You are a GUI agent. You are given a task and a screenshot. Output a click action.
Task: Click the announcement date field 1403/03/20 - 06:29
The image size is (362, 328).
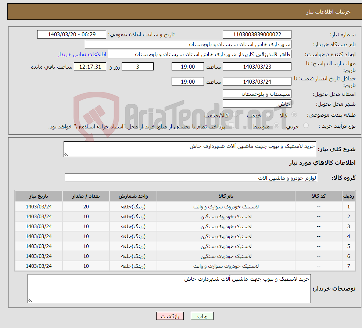(x=72, y=34)
